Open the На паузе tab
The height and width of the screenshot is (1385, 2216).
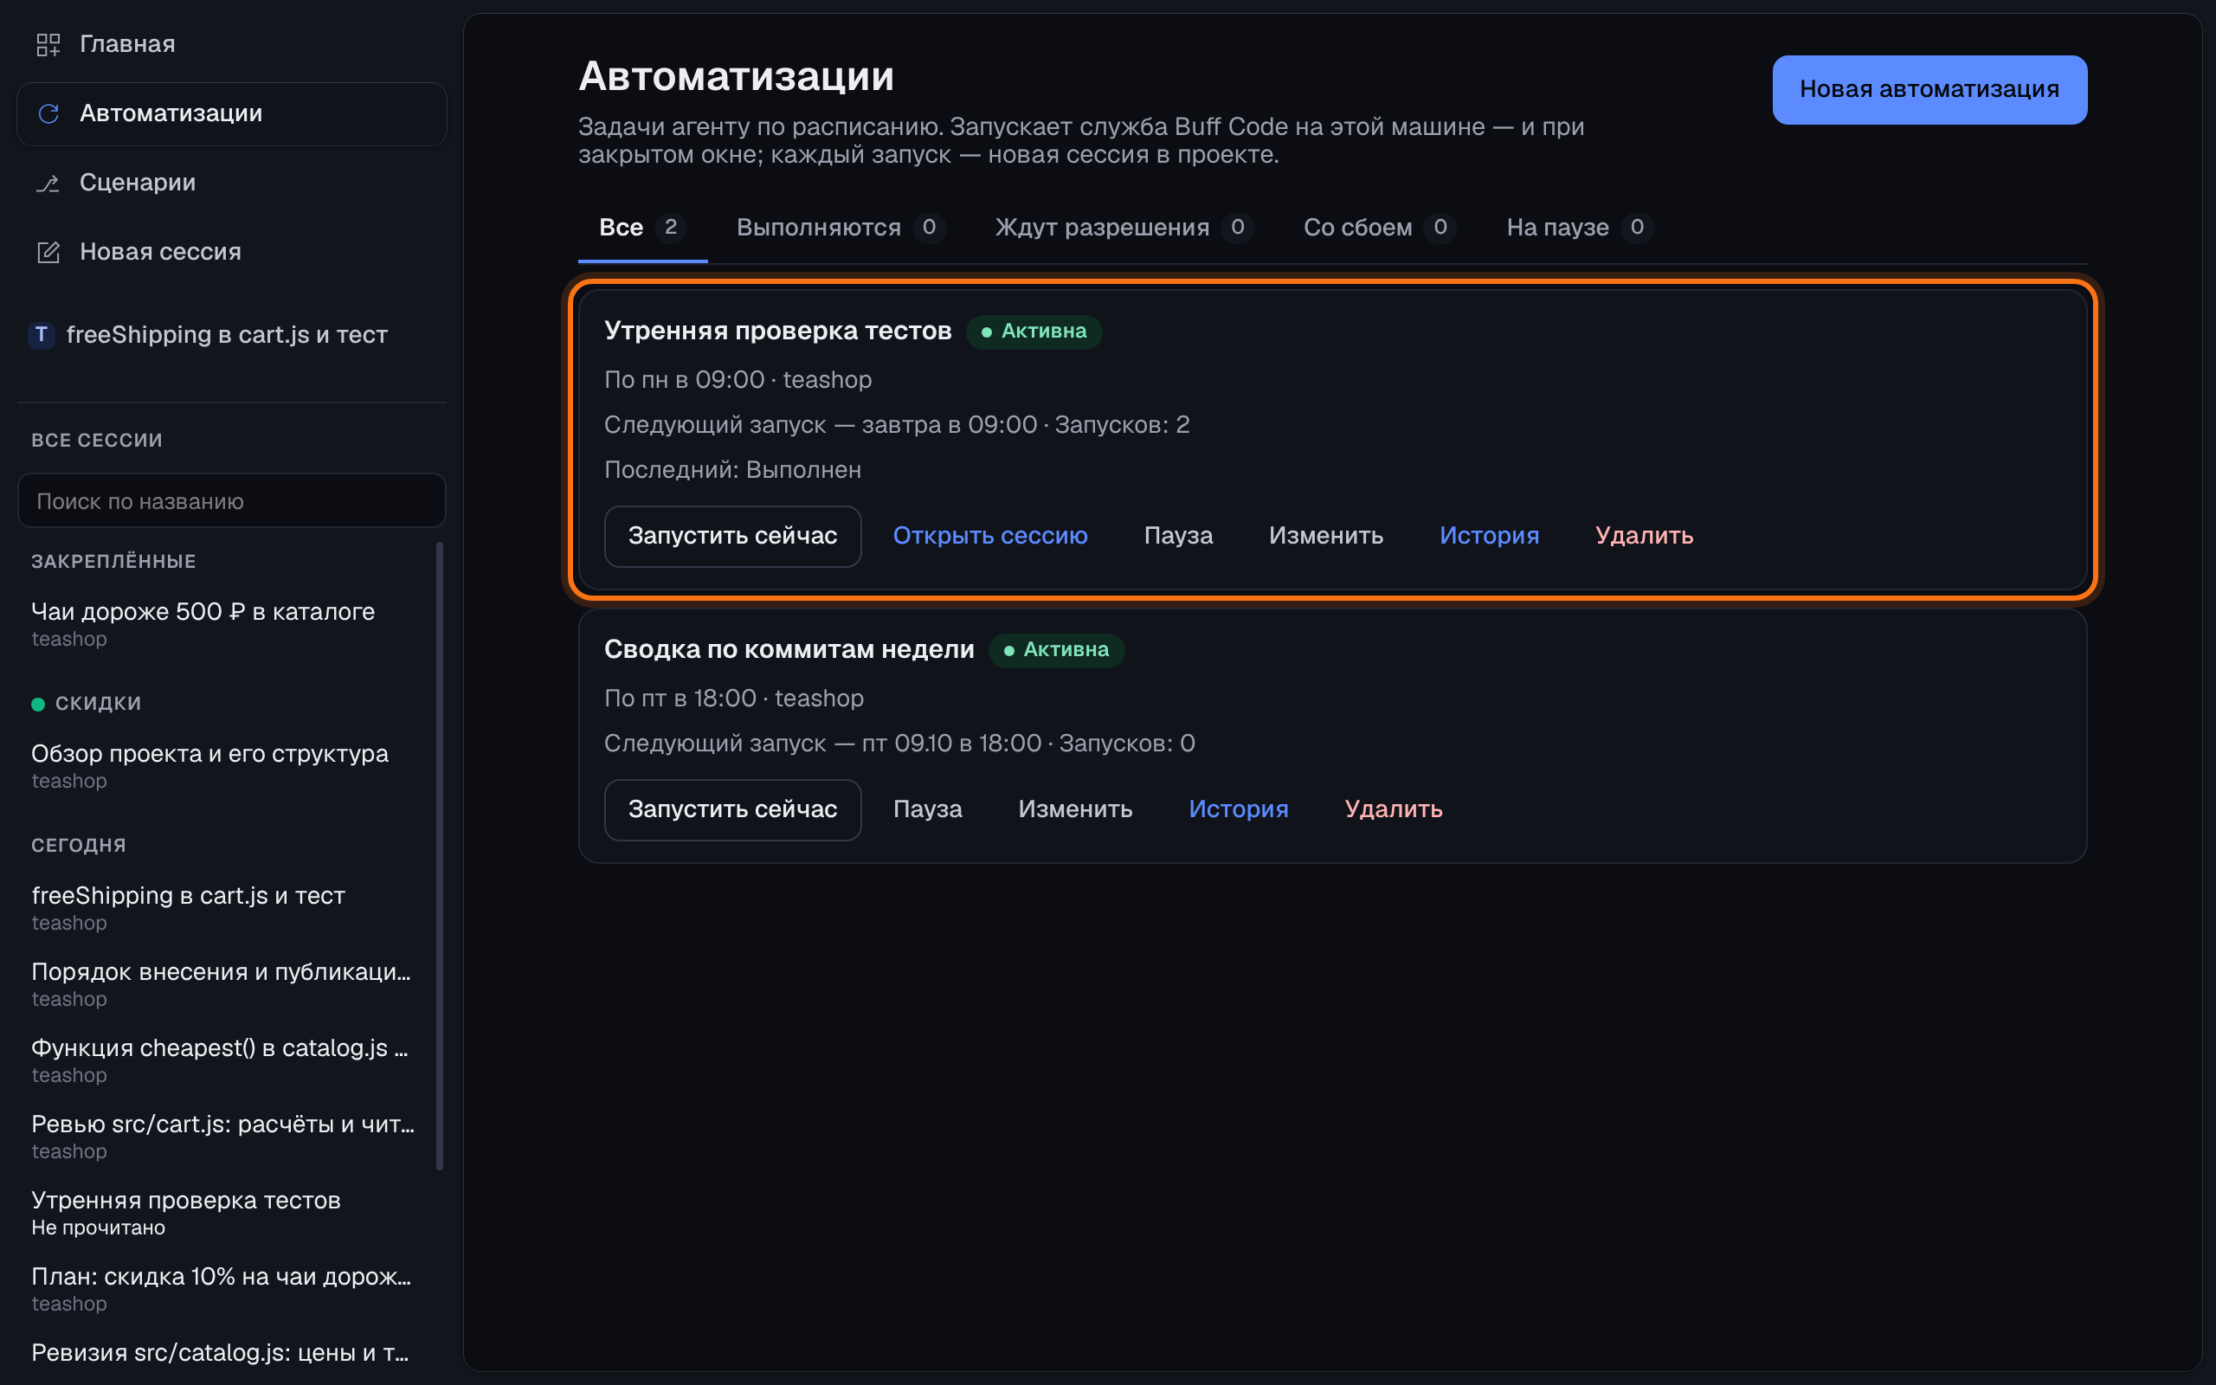click(1580, 227)
